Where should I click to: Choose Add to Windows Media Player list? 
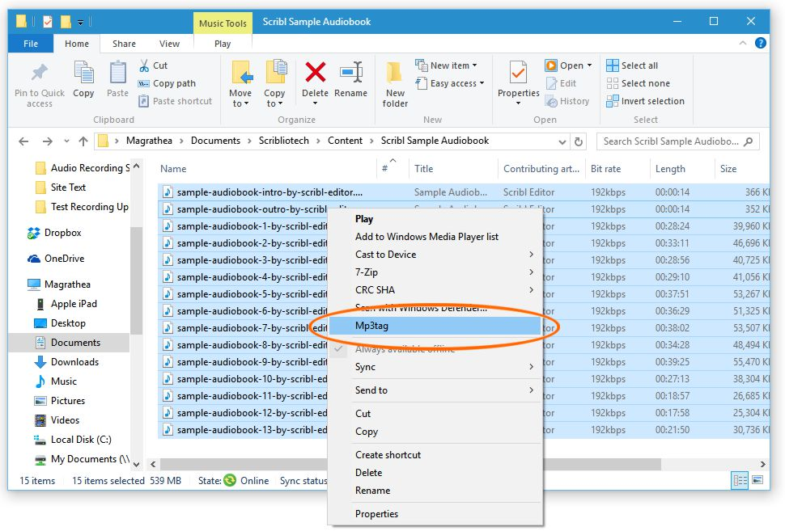coord(435,237)
